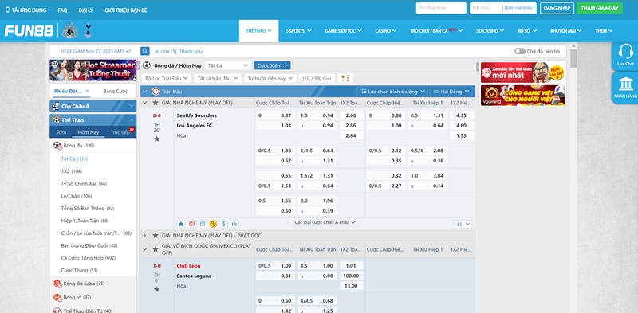Open Lựa chọn bình thường dropdown
638x313 pixels.
point(392,92)
